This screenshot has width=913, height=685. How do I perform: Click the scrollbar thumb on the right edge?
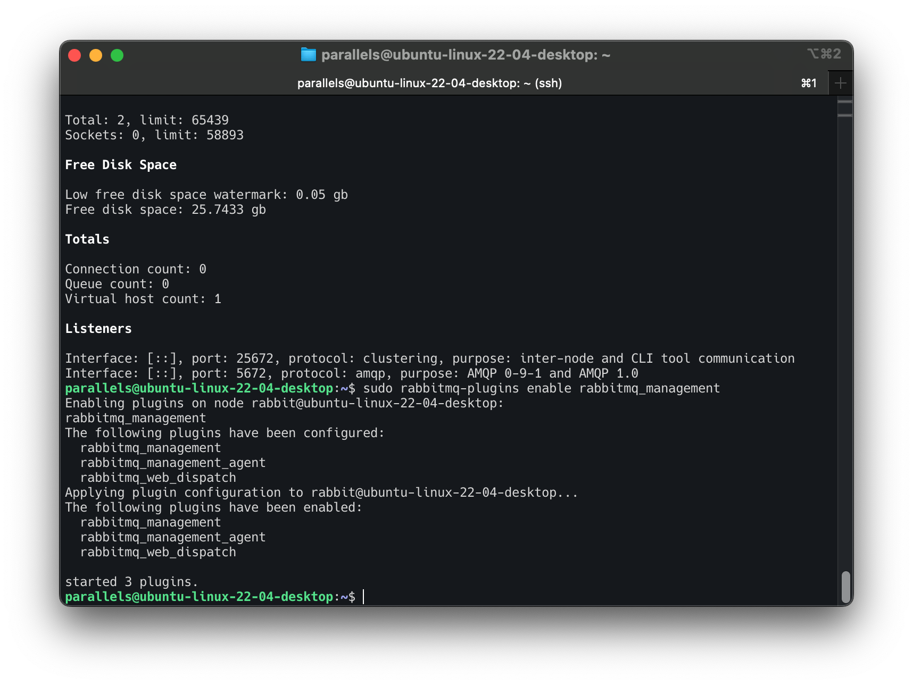(x=846, y=587)
